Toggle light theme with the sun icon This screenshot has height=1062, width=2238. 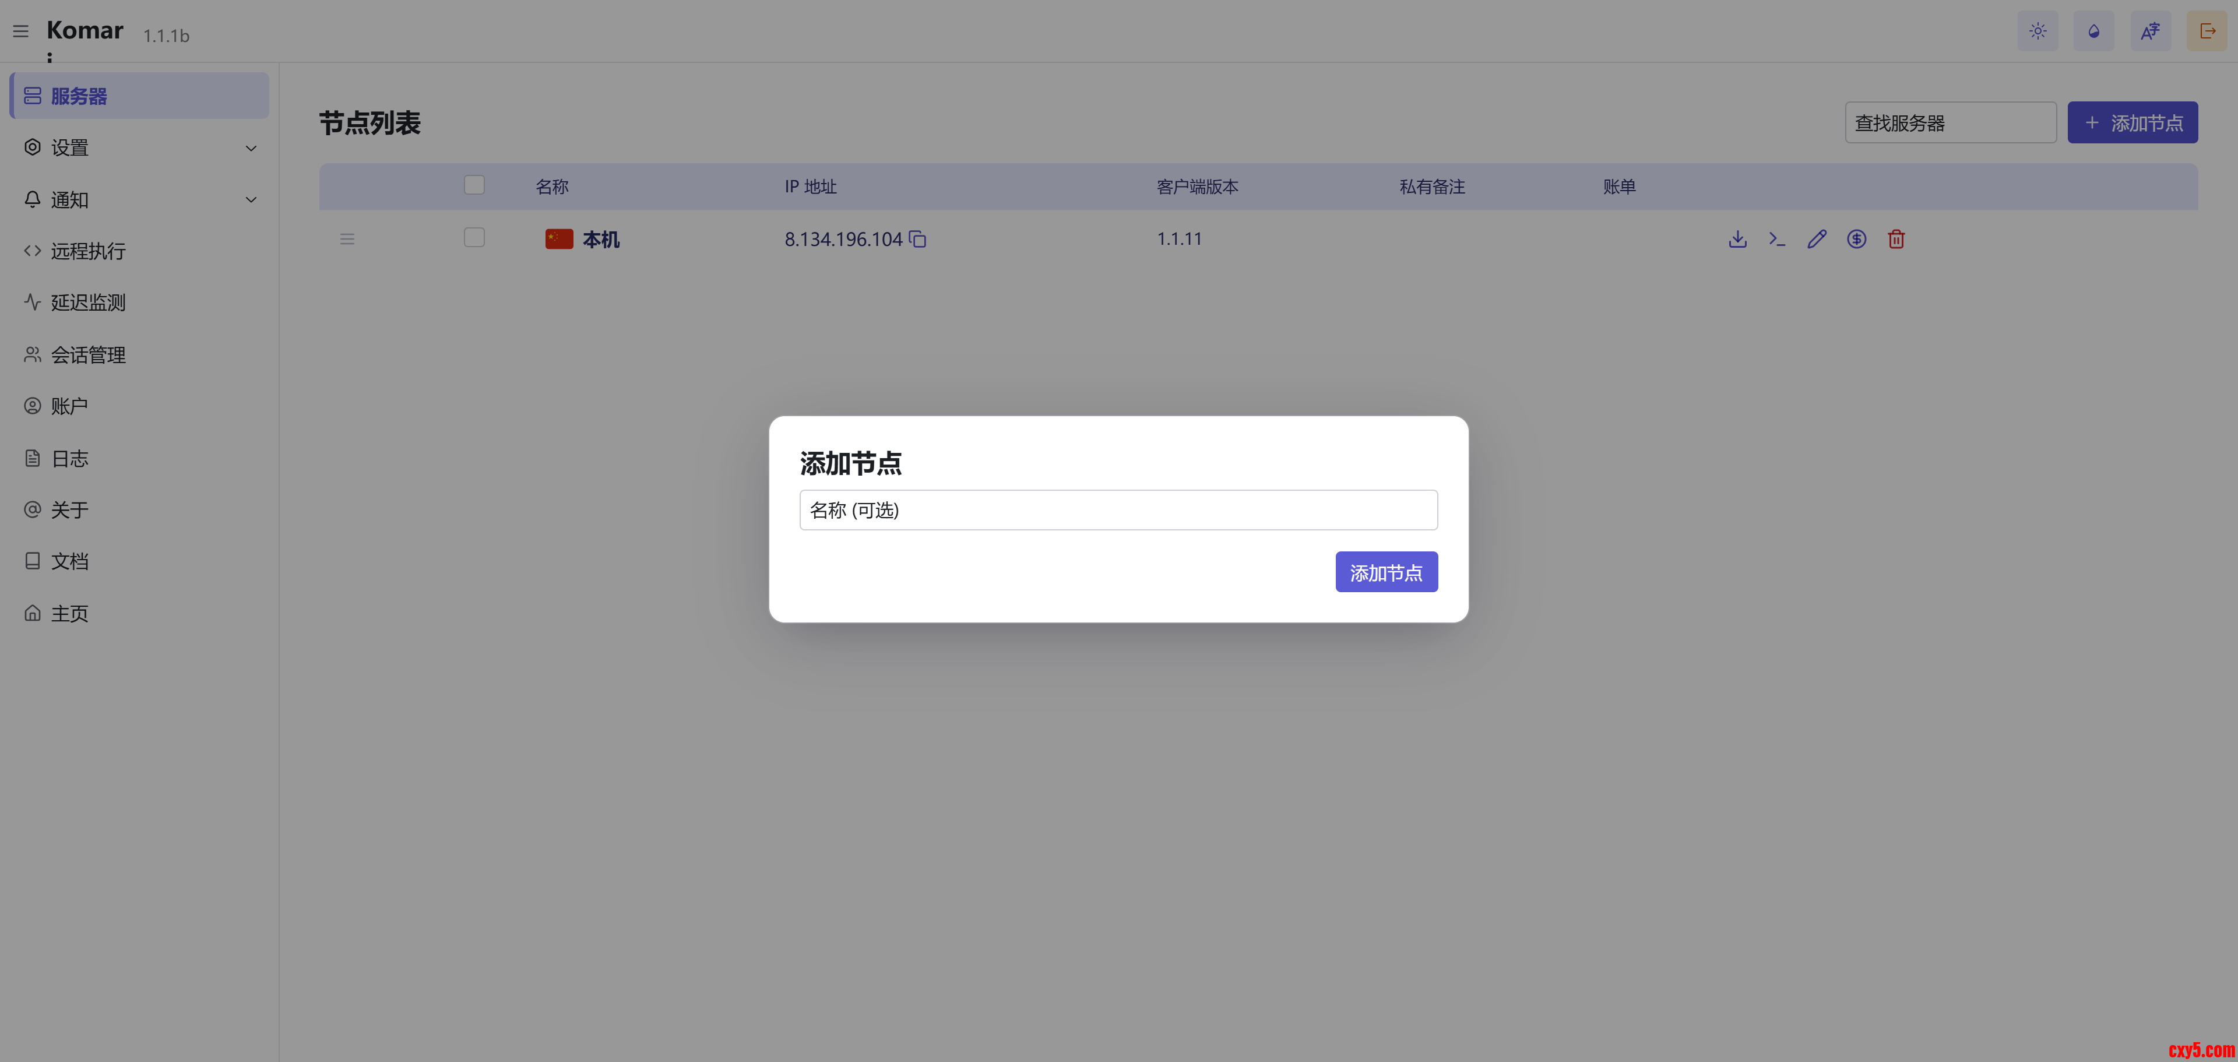pyautogui.click(x=2038, y=31)
